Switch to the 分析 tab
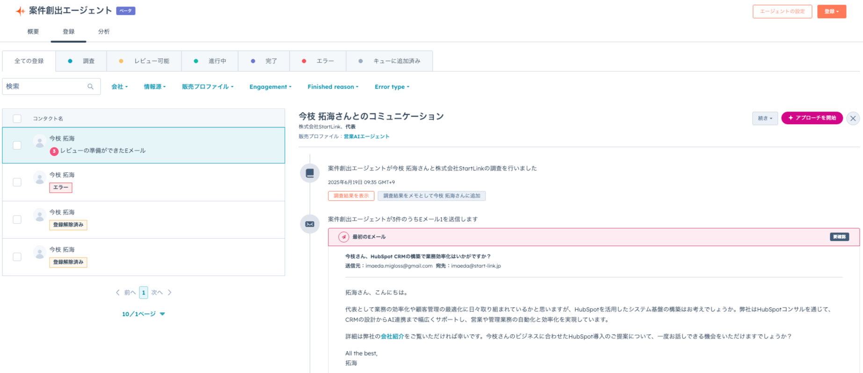This screenshot has height=373, width=863. [104, 32]
